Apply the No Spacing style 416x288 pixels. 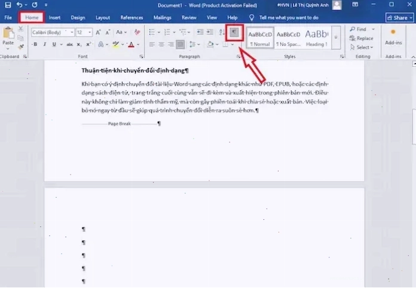click(288, 38)
